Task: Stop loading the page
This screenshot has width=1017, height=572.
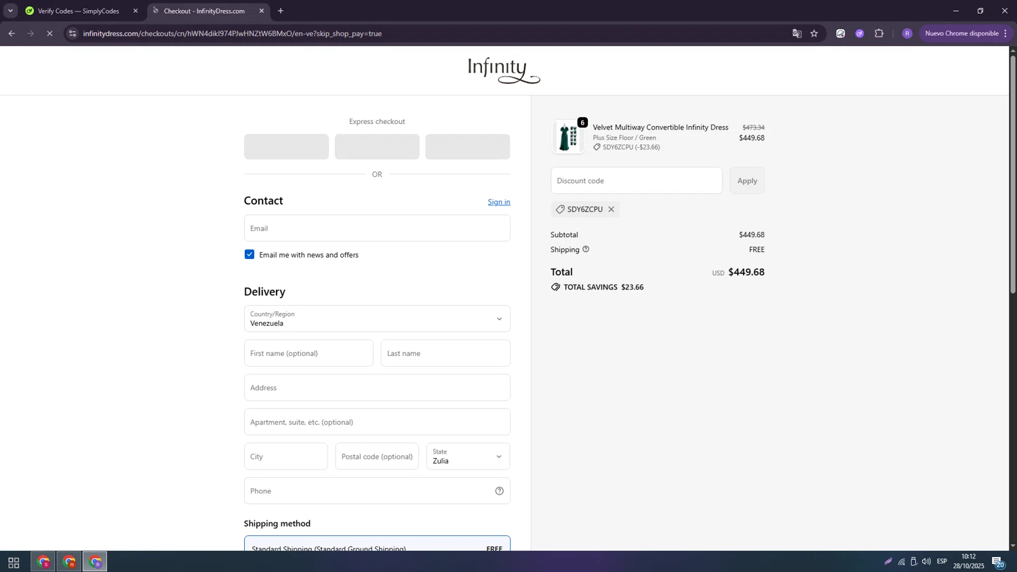Action: pos(49,33)
